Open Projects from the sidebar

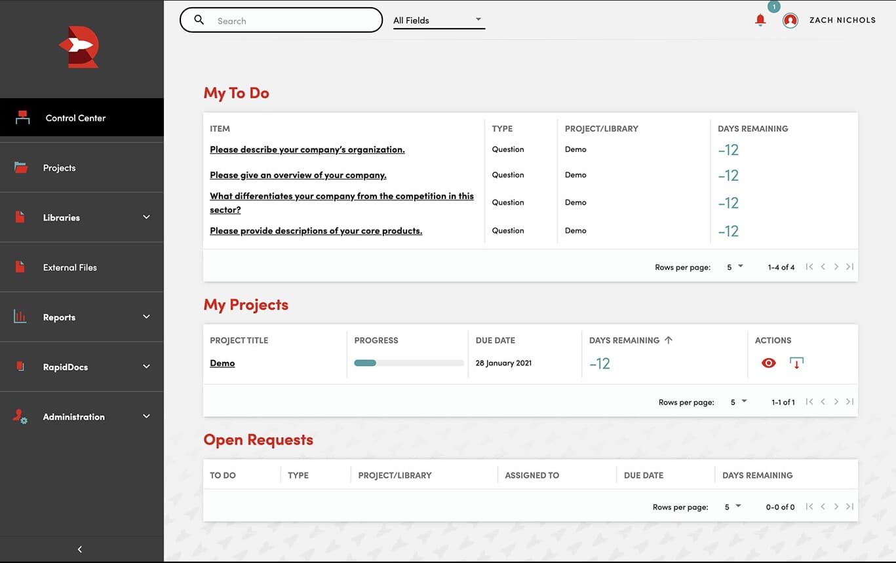[x=60, y=168]
